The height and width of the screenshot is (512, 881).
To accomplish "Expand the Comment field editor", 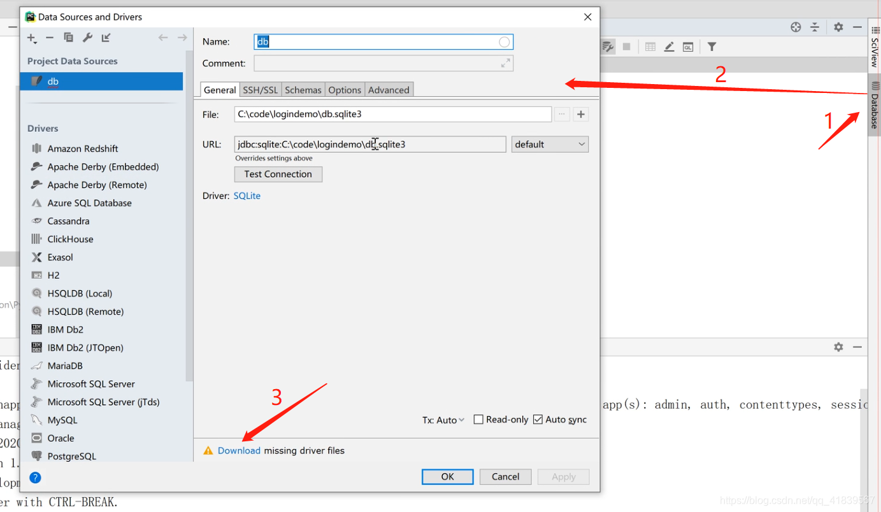I will tap(505, 63).
